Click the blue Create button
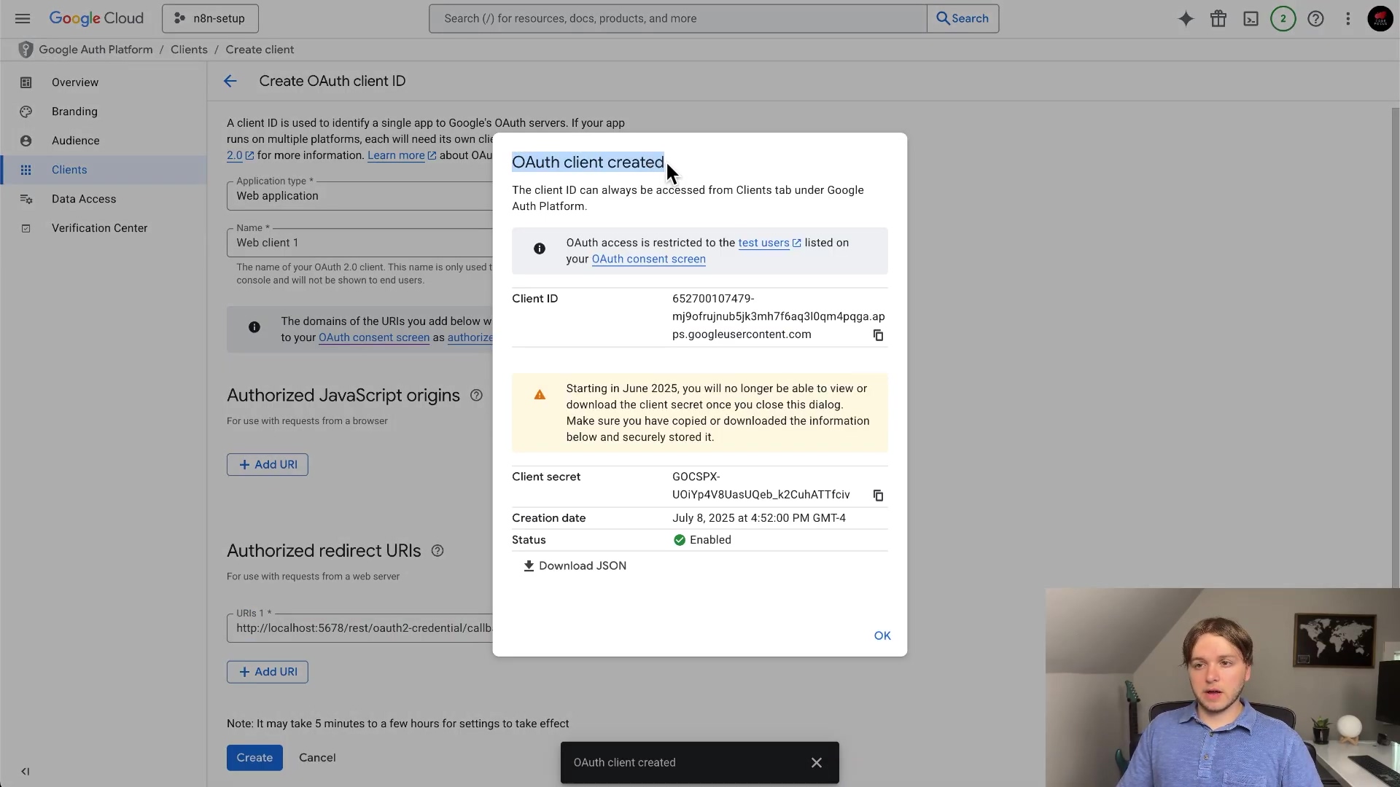 coord(254,758)
